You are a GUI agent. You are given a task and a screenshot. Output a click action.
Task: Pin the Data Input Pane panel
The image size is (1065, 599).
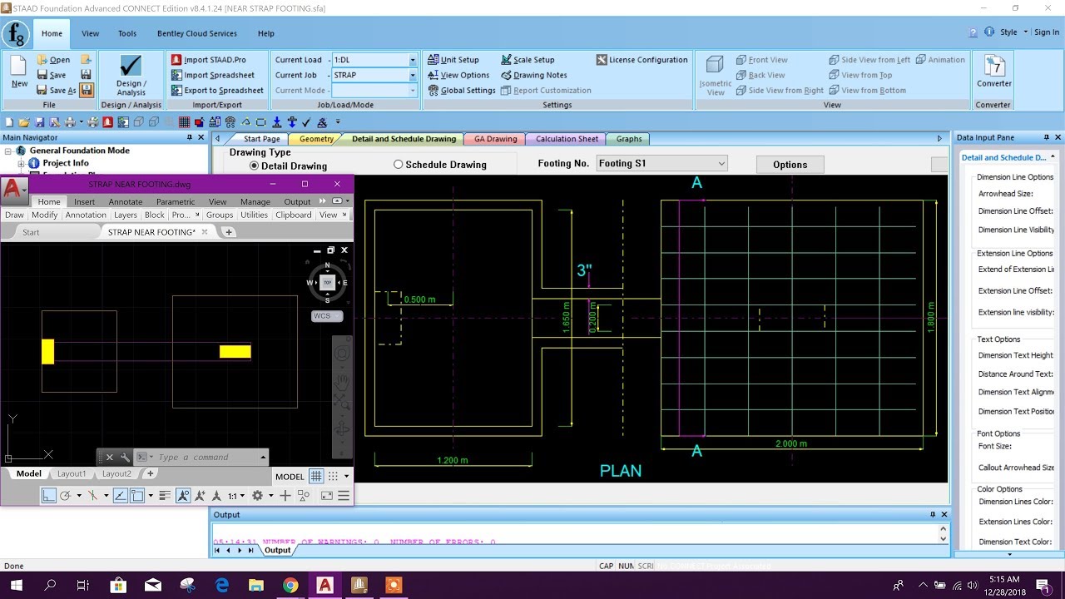(x=1046, y=137)
